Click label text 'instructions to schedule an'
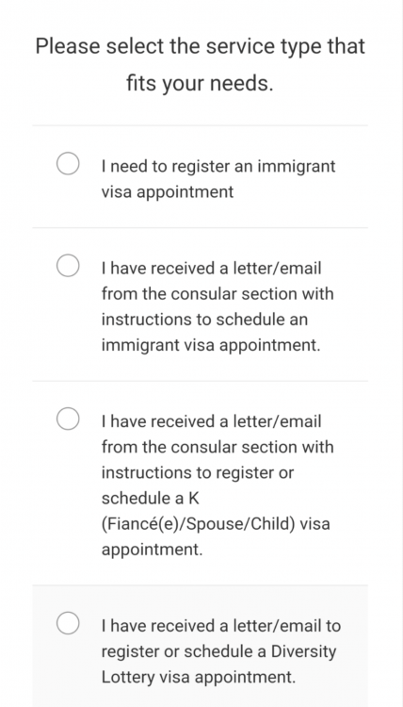 click(x=204, y=320)
